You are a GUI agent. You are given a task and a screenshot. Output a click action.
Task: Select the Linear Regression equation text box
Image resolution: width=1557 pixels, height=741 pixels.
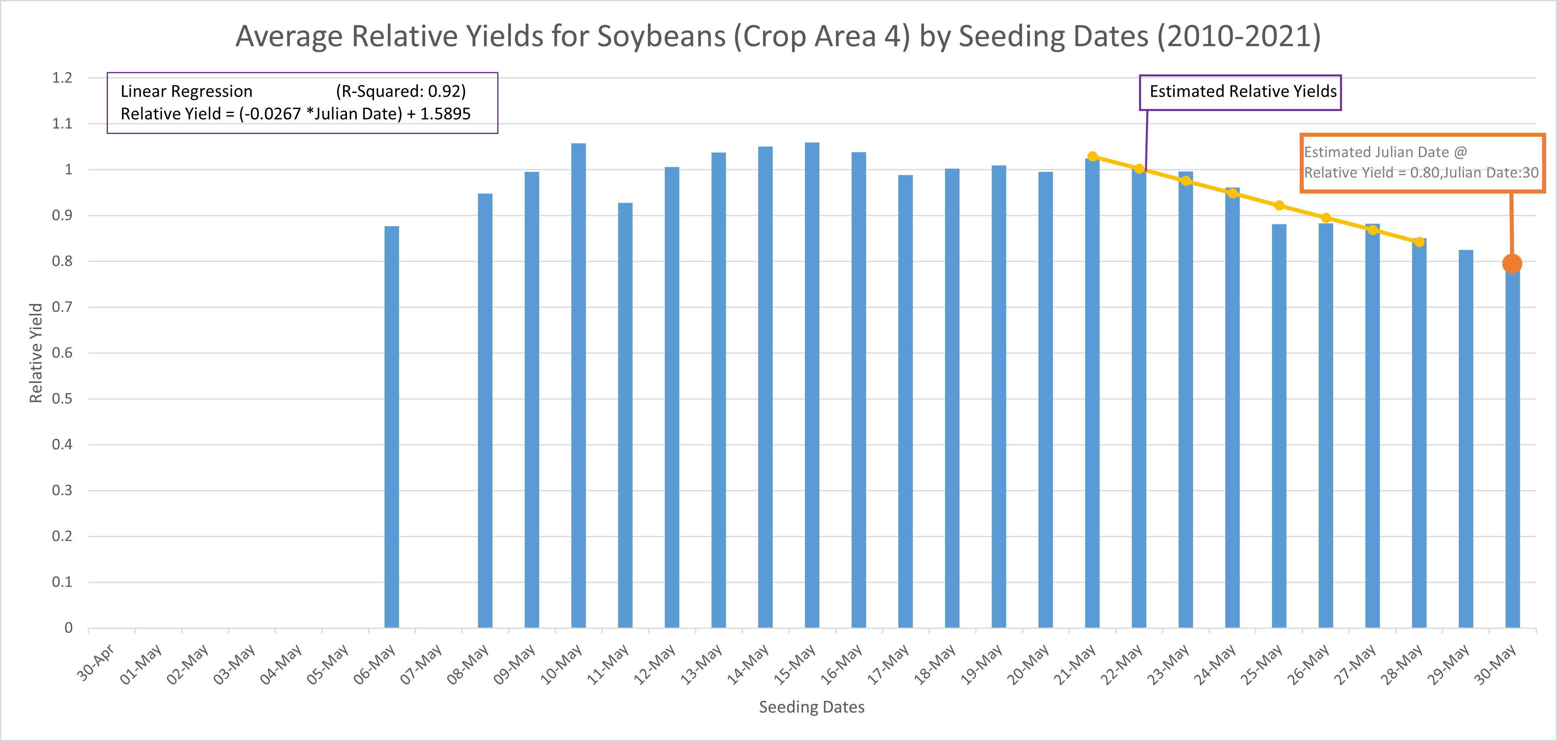(302, 103)
